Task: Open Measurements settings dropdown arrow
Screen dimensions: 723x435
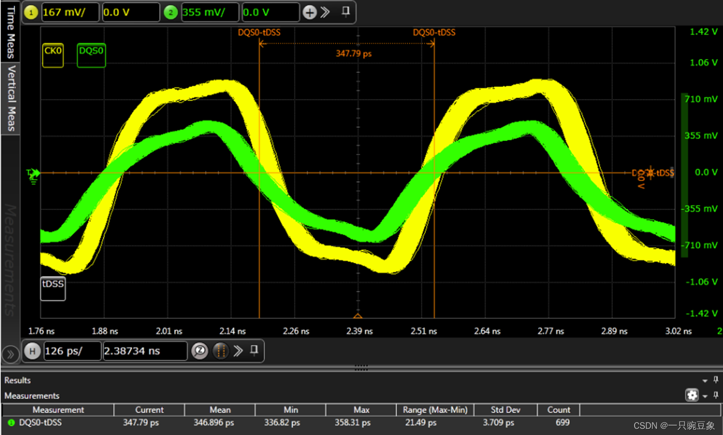Action: pyautogui.click(x=705, y=396)
